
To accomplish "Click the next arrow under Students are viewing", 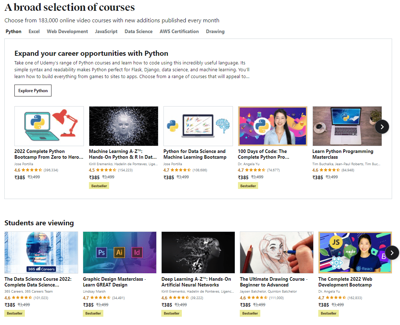I will 392,253.
